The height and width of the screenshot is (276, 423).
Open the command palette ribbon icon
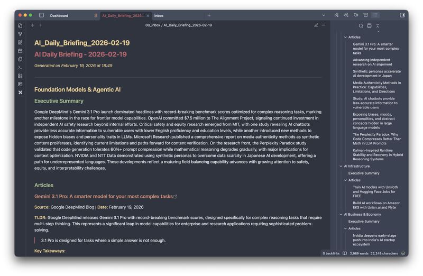(20, 68)
